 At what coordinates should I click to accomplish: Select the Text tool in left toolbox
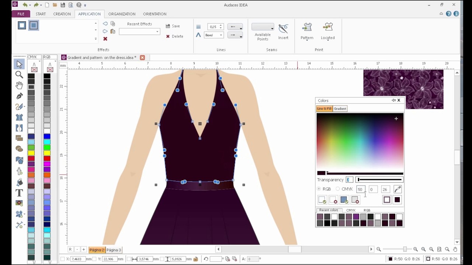(x=19, y=192)
